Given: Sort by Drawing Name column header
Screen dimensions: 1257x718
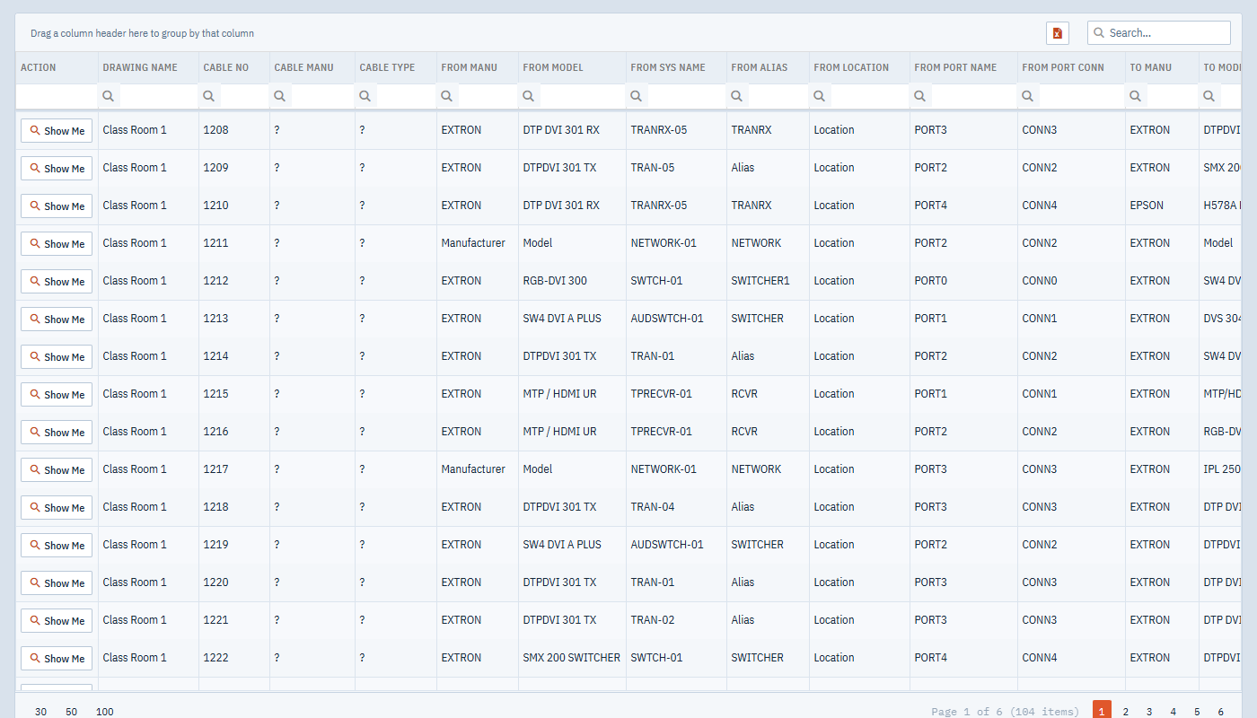Looking at the screenshot, I should 148,67.
